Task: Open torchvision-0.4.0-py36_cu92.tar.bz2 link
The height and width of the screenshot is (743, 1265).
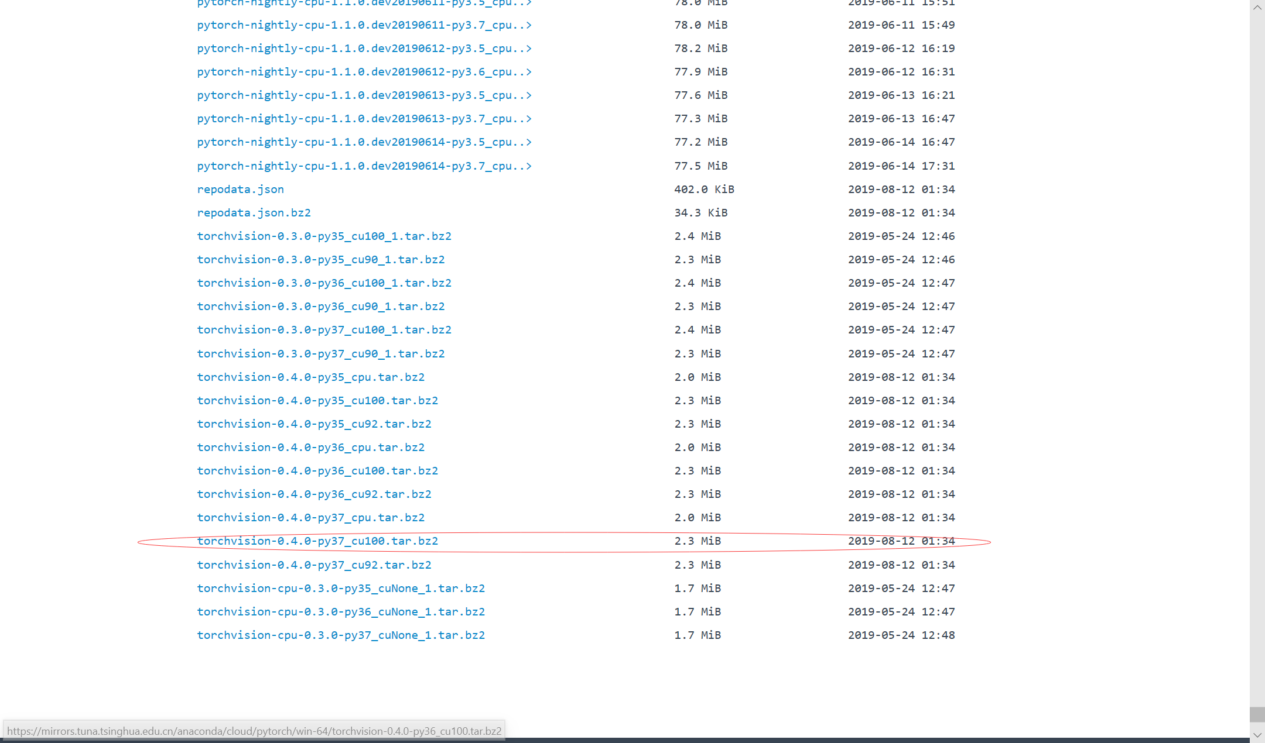Action: click(314, 494)
